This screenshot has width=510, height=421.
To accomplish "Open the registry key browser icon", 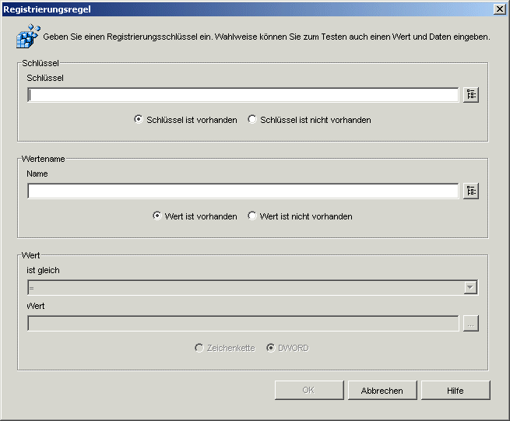I will pyautogui.click(x=470, y=95).
